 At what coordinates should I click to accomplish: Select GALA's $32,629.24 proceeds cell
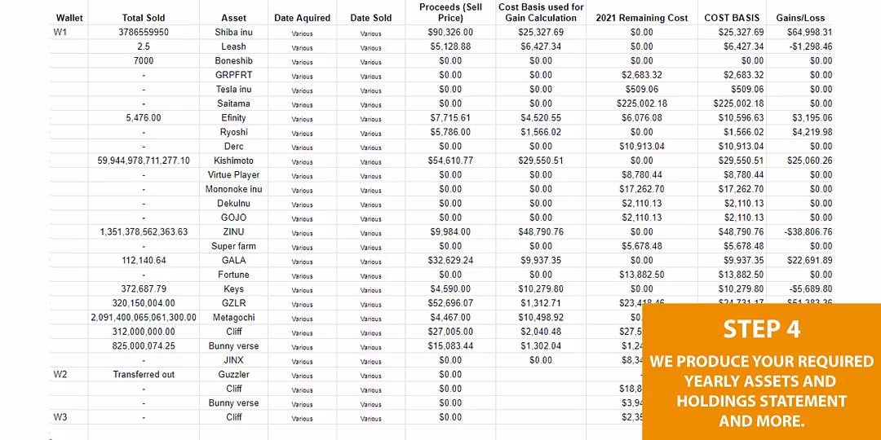coord(450,261)
